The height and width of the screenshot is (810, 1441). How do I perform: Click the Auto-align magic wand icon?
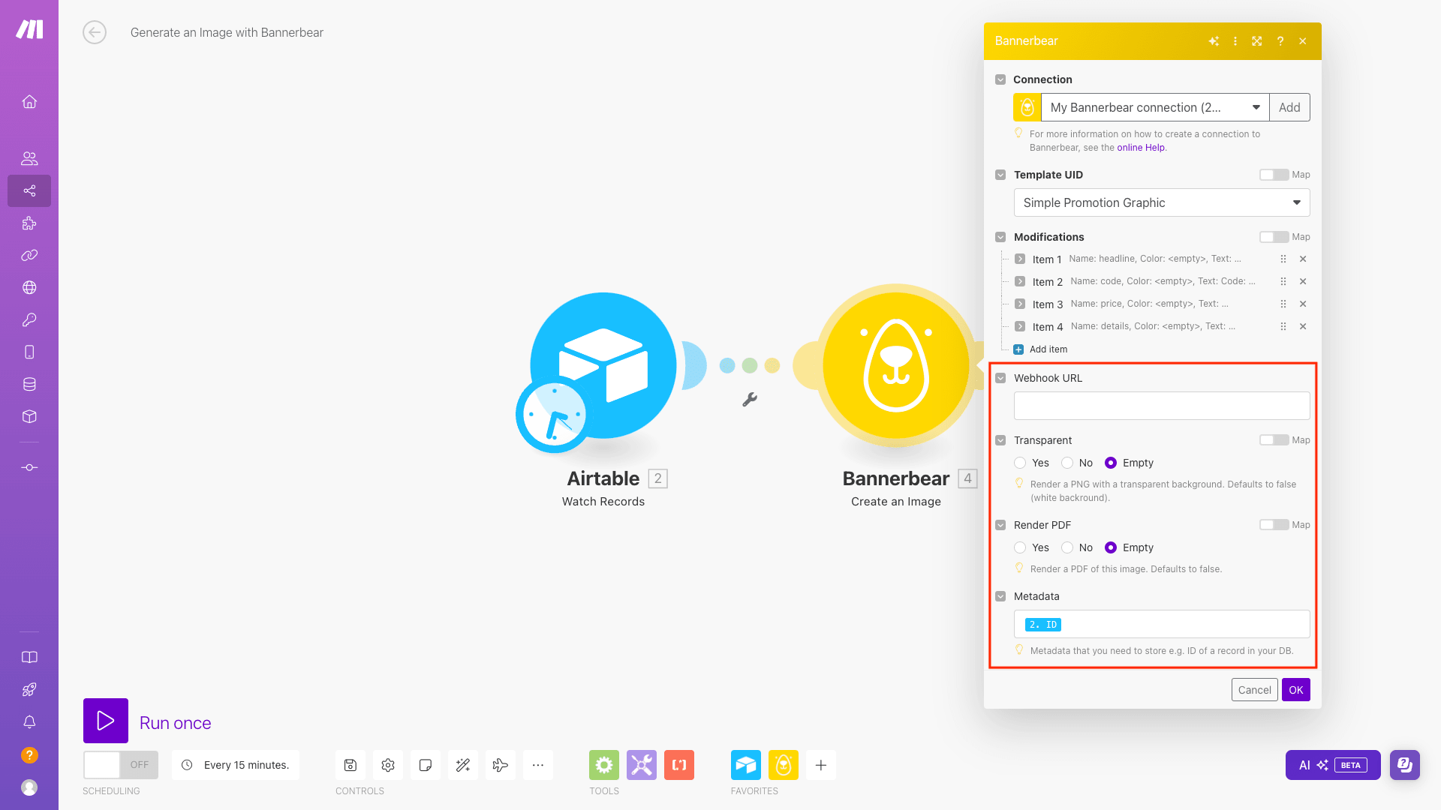(x=462, y=765)
